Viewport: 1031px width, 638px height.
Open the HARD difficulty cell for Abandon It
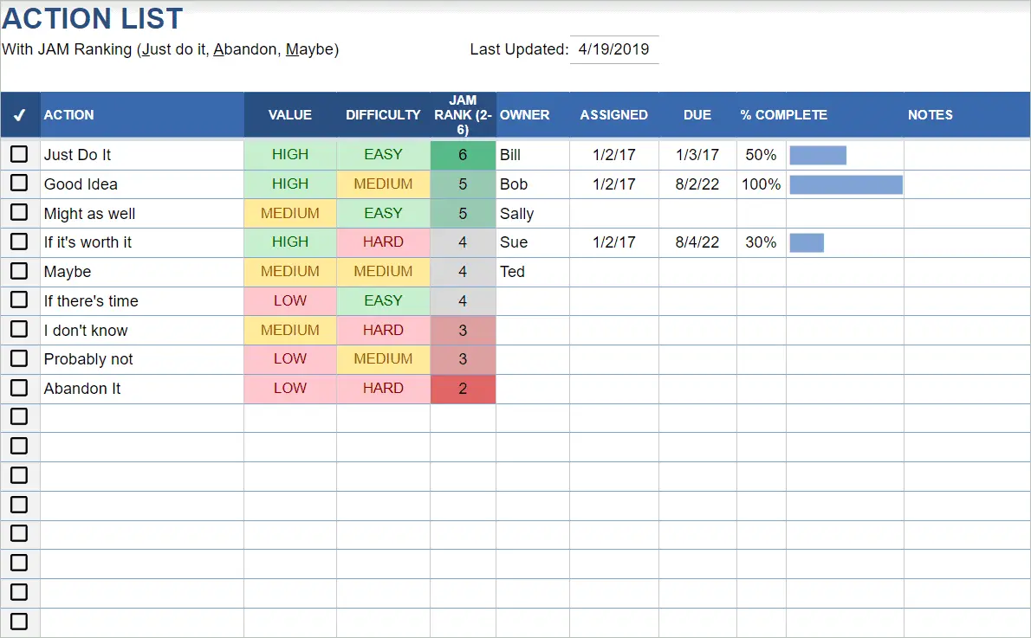[383, 389]
